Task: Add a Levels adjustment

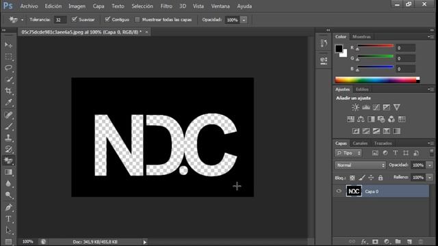Action: (366, 107)
